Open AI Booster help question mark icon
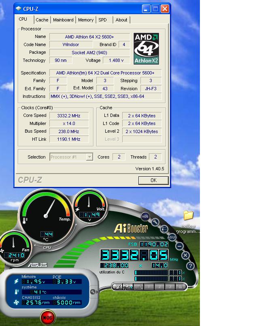The width and height of the screenshot is (259, 326). (x=190, y=265)
